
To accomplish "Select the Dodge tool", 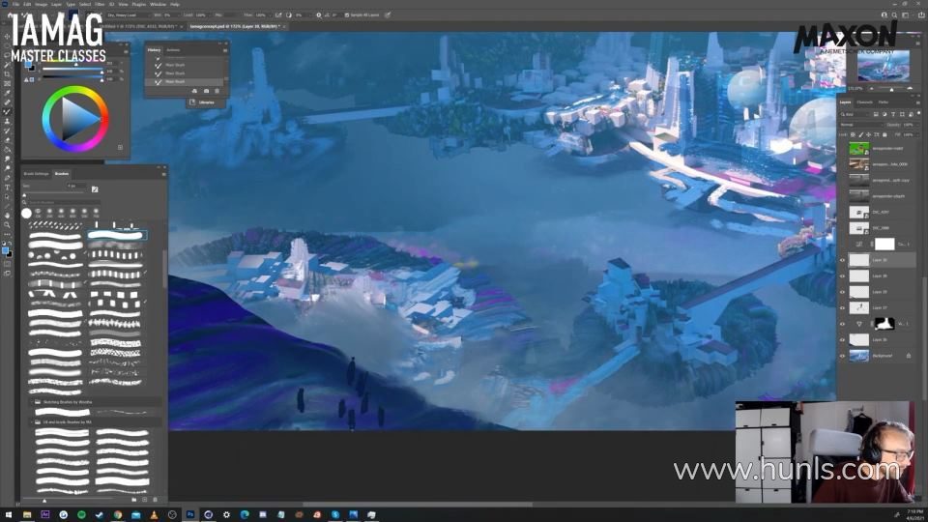I will 7,168.
